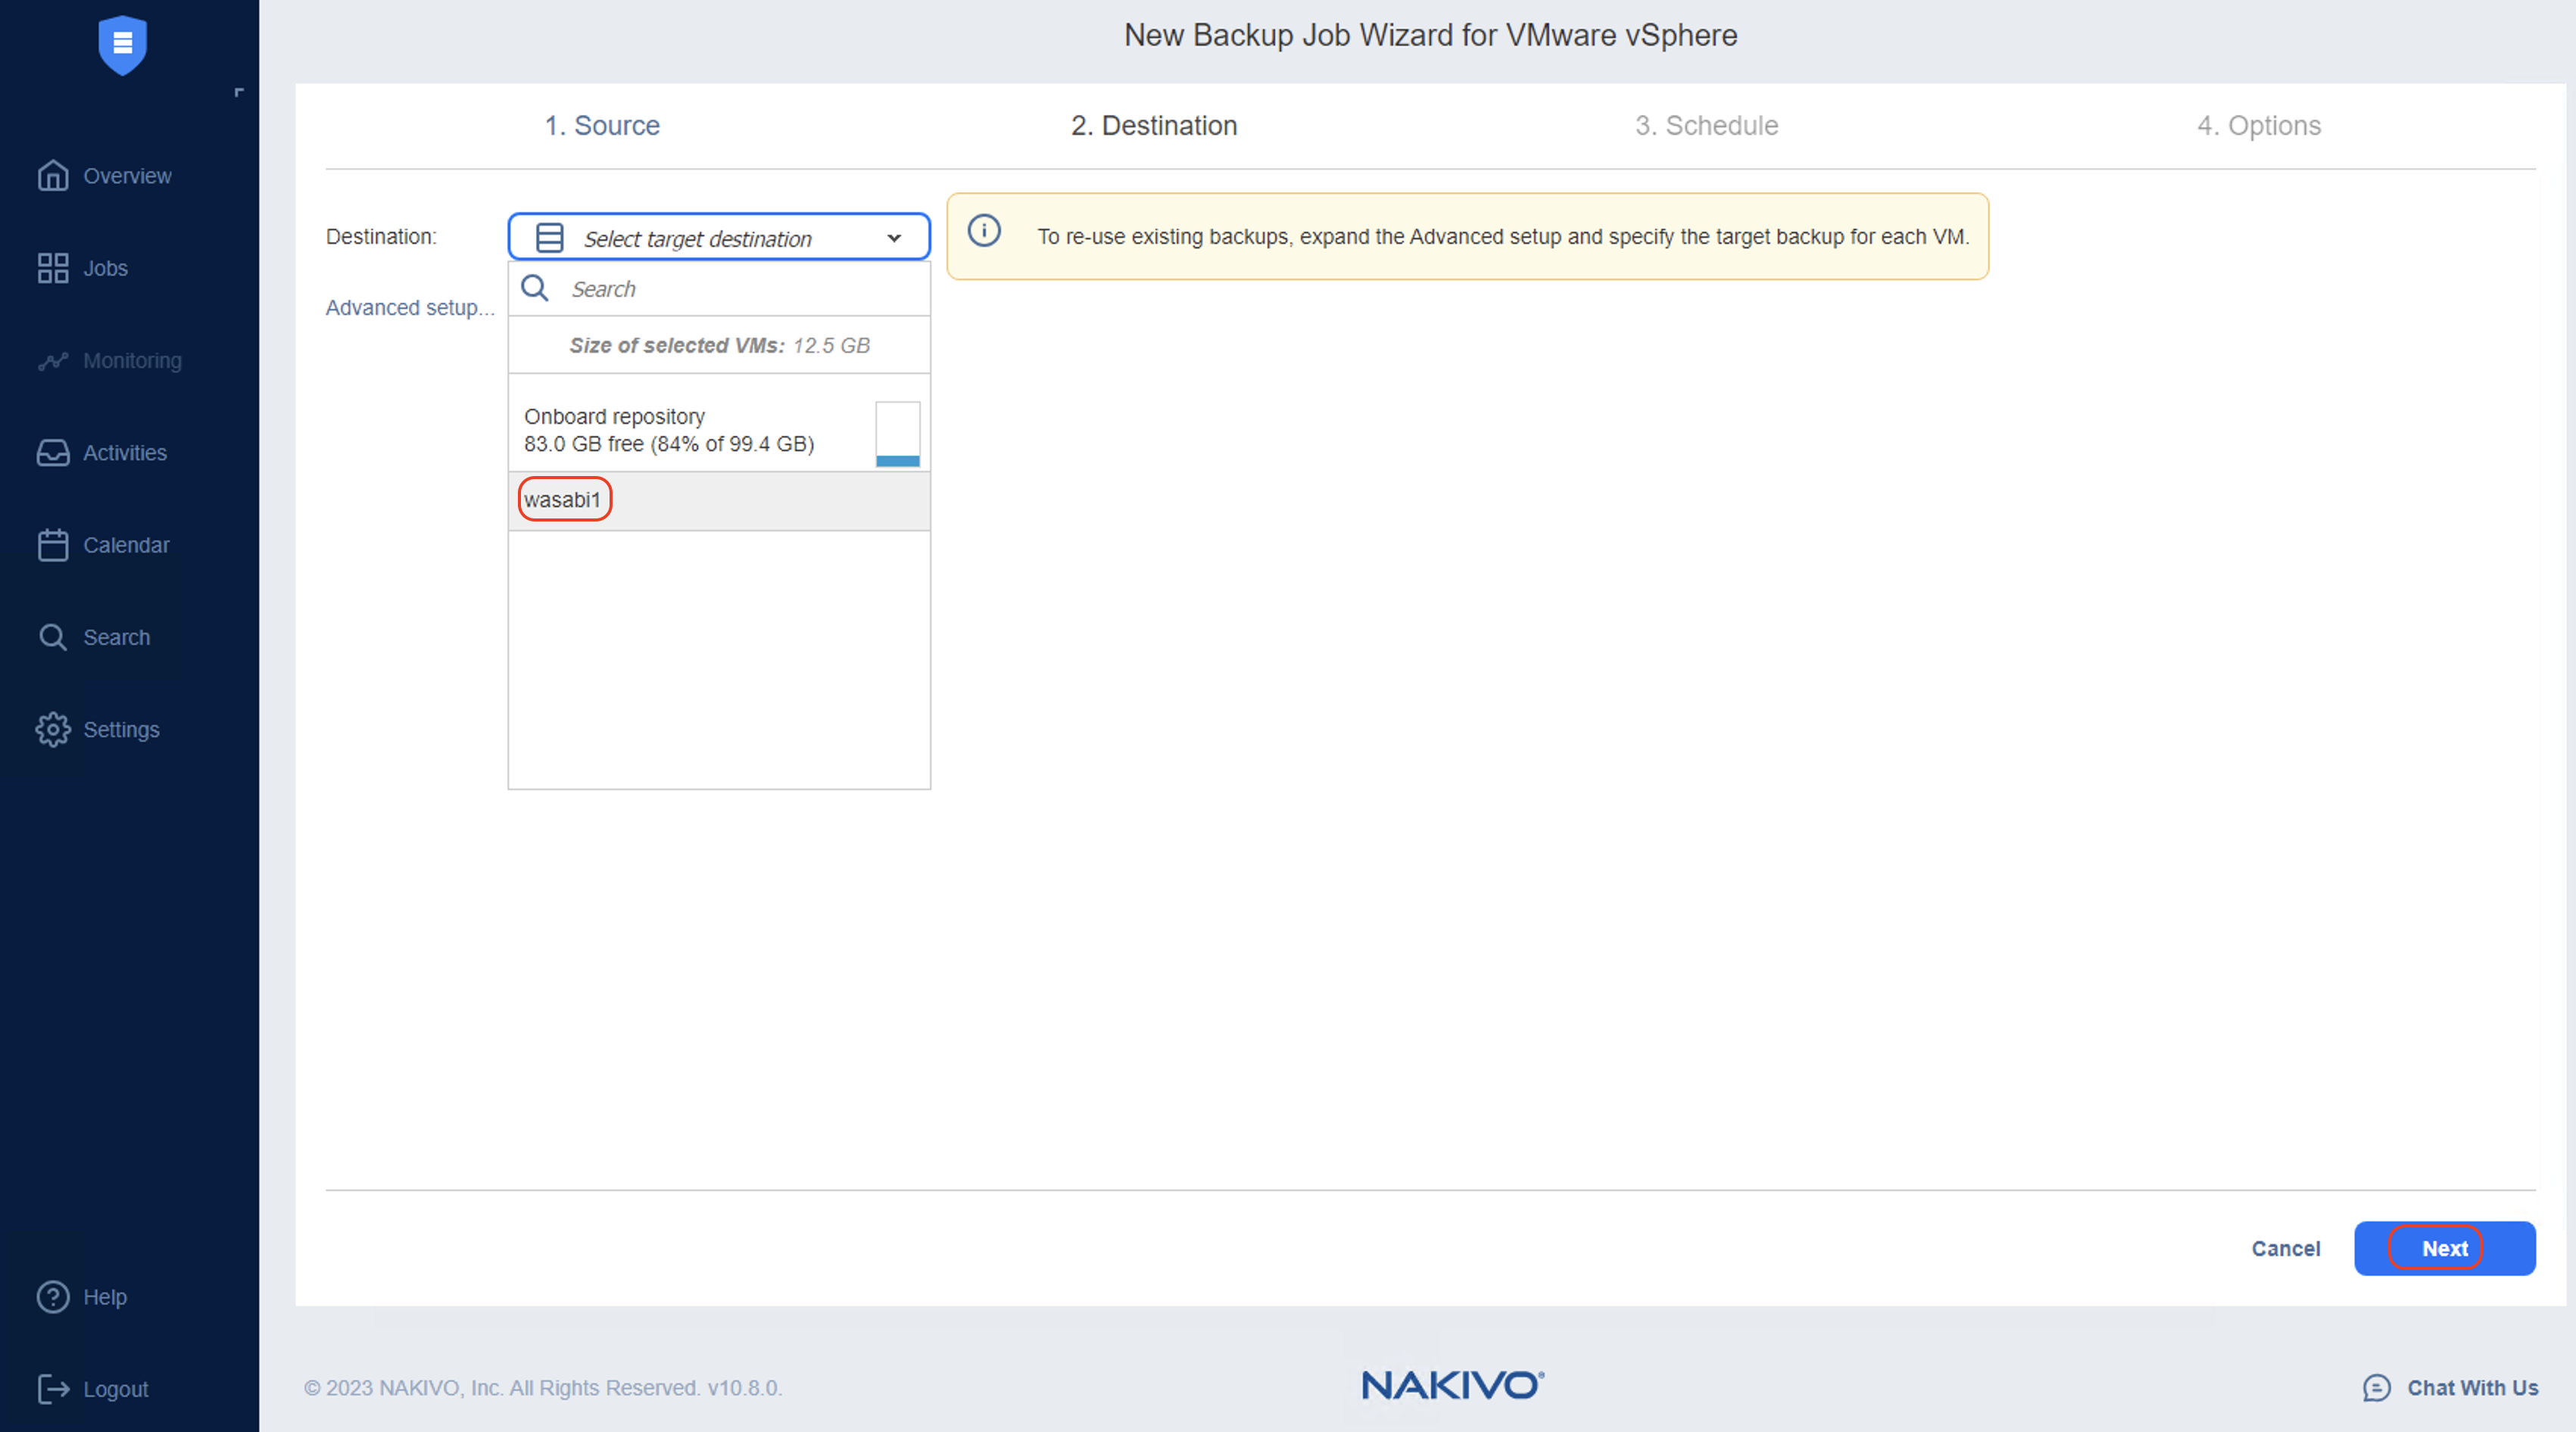Click the 83.0 GB free text
This screenshot has height=1432, width=2576.
[x=668, y=444]
